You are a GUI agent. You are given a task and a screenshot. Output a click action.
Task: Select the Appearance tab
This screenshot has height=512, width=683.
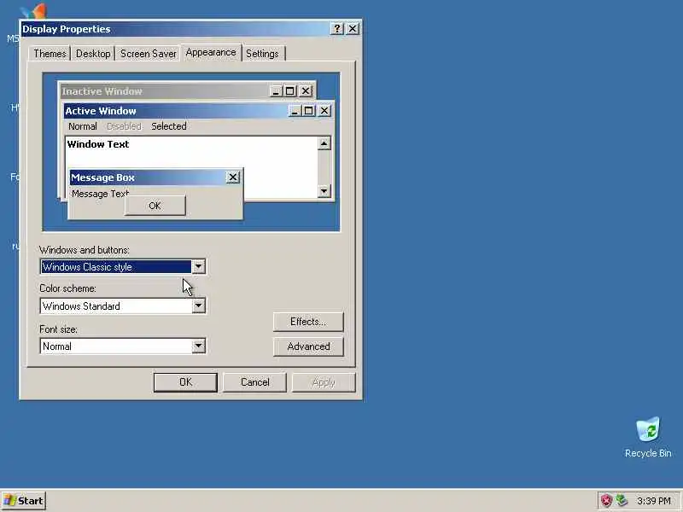[211, 52]
